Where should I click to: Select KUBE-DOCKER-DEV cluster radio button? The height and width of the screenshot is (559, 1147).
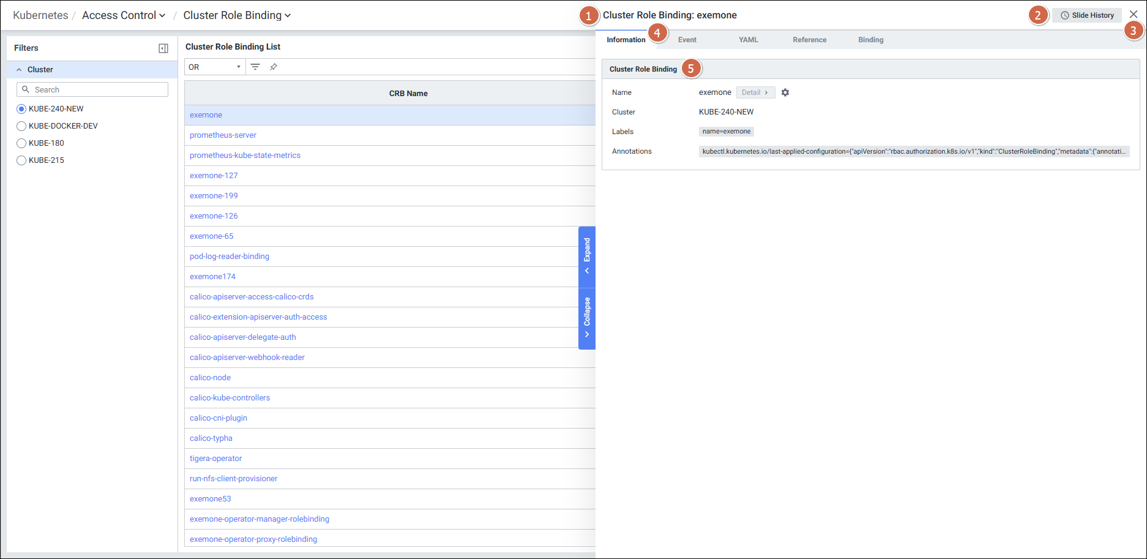point(21,126)
